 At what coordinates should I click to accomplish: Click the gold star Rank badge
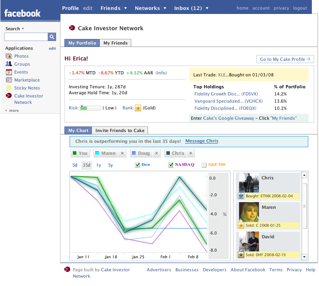pos(138,108)
